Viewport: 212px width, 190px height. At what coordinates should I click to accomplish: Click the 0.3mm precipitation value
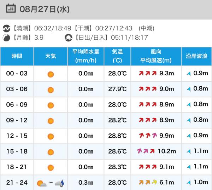(x=86, y=183)
